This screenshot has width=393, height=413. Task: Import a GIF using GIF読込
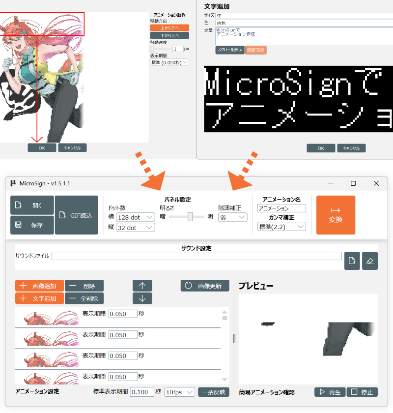(x=76, y=215)
